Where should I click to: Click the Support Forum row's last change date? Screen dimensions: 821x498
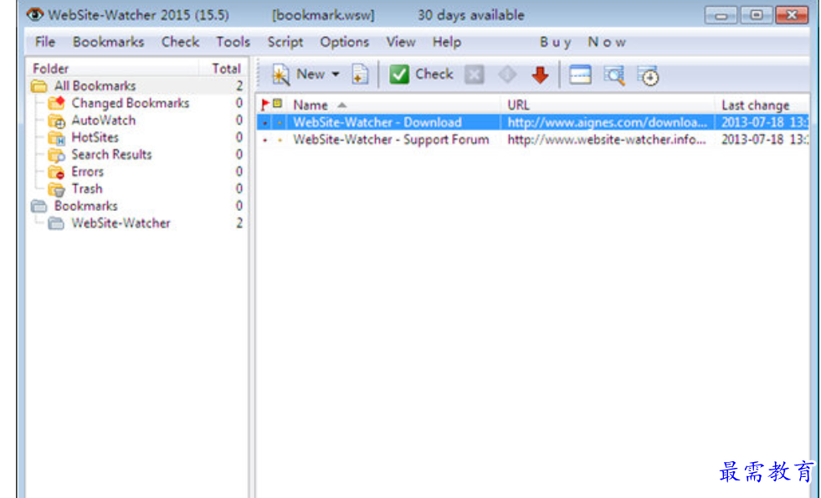coord(764,140)
